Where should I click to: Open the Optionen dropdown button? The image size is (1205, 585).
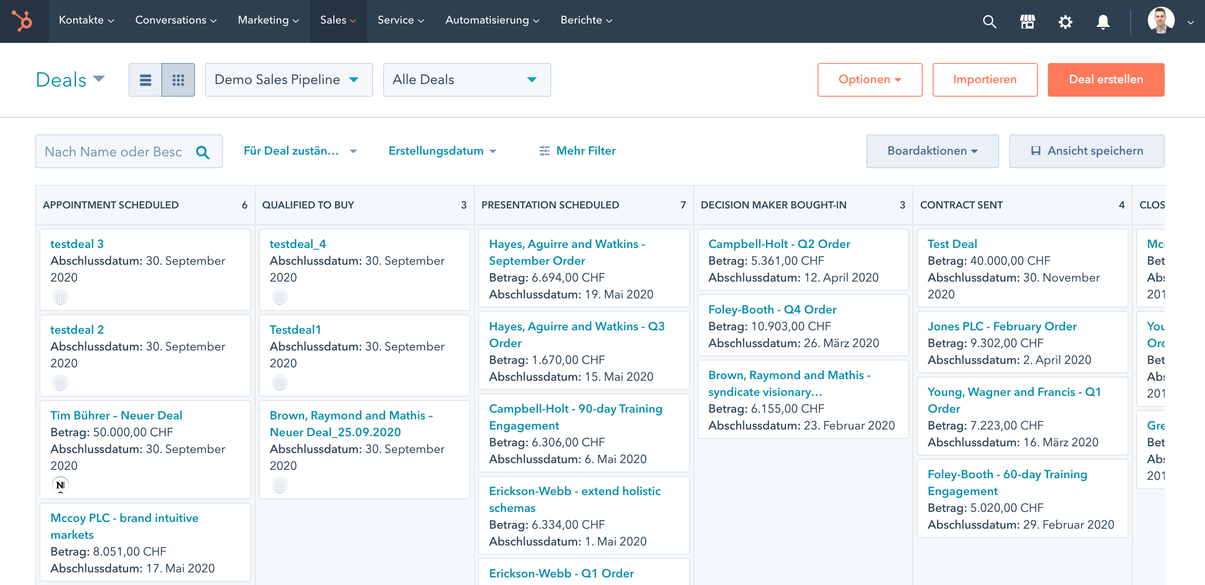coord(870,80)
